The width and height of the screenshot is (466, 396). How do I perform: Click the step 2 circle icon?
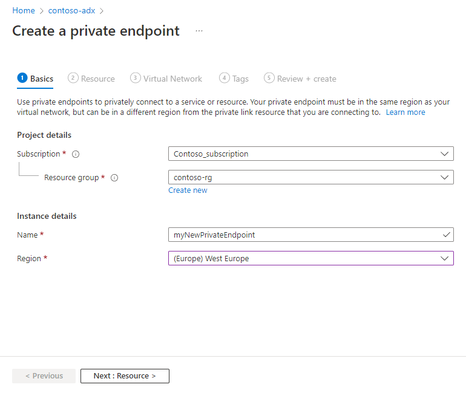[x=73, y=78]
